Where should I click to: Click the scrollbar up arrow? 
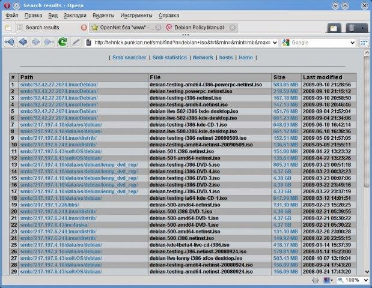pos(367,52)
